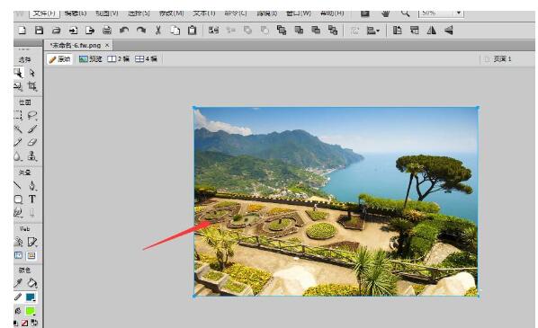Undo using the curved arrow icon
Screen dimensions: 538x328
(124, 31)
